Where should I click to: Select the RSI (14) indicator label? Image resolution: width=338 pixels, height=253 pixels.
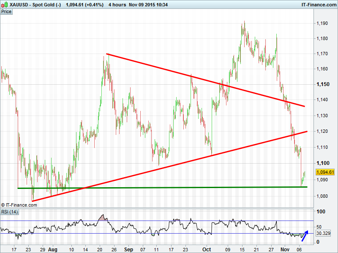coord(9,212)
